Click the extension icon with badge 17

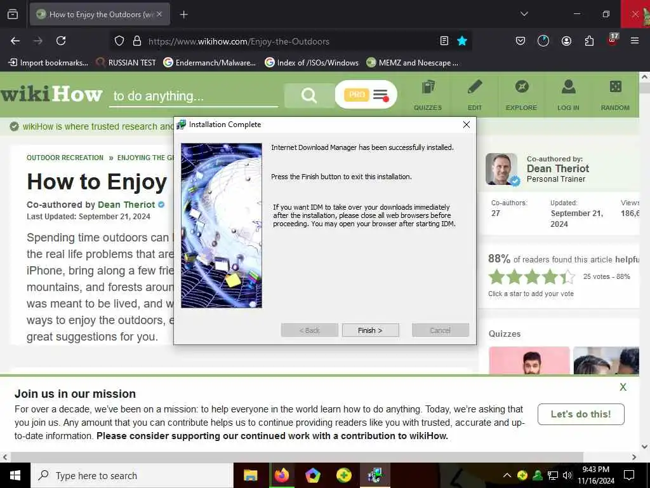click(x=613, y=39)
